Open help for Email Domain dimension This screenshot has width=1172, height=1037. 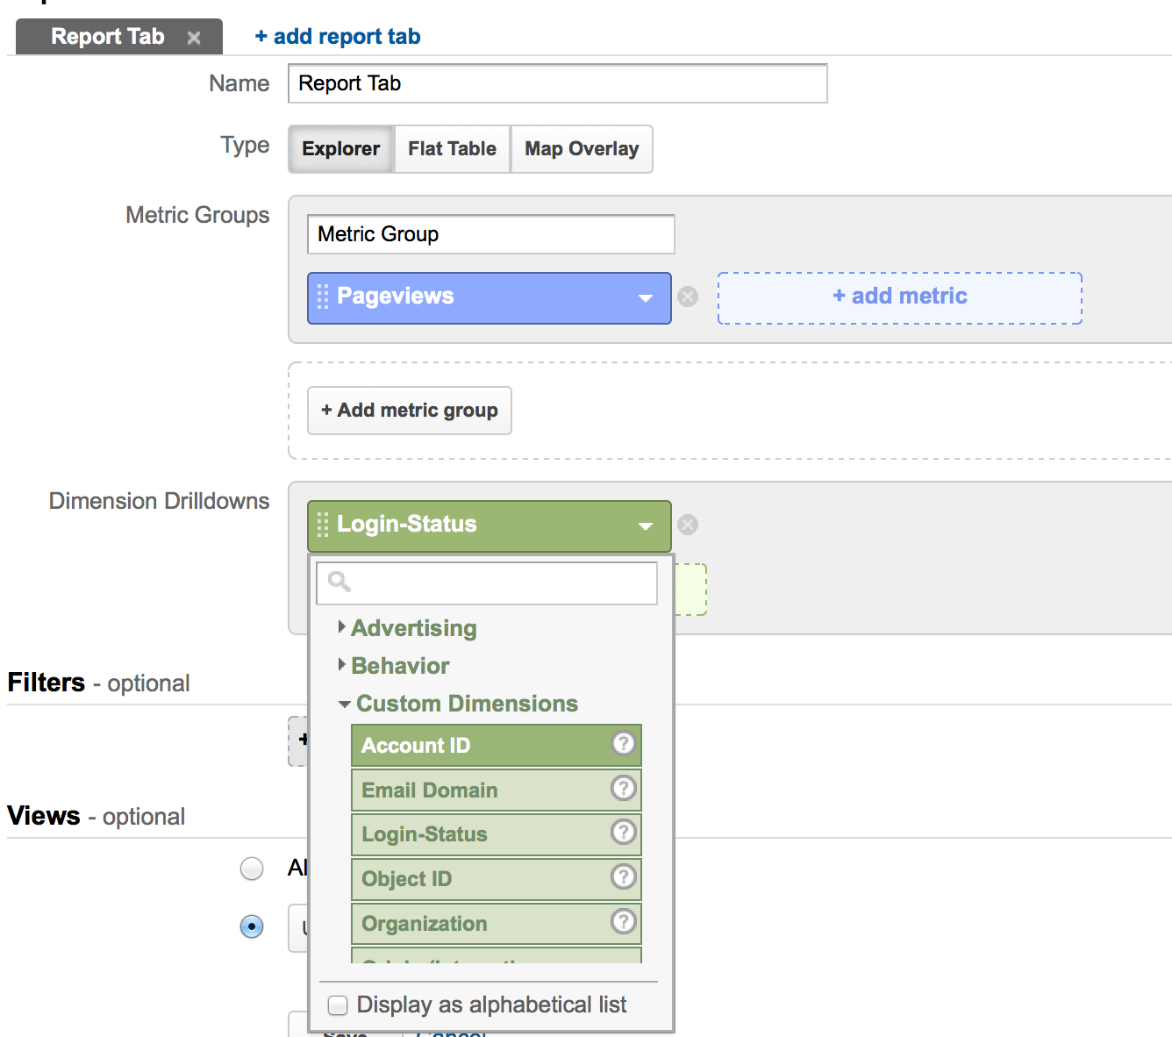click(623, 788)
